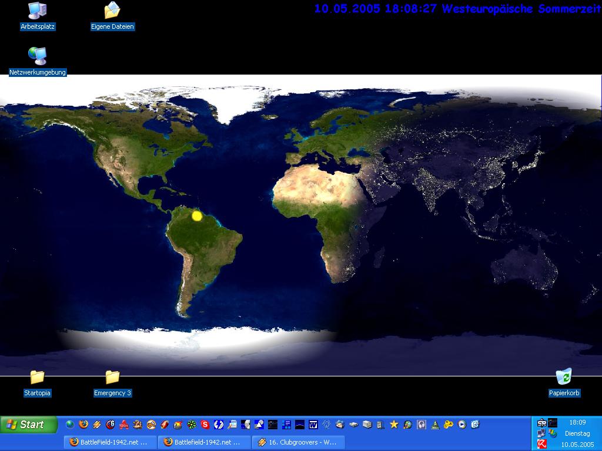Click the yellow star quick launch icon

pyautogui.click(x=394, y=424)
